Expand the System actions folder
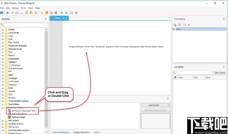 click(3, 30)
